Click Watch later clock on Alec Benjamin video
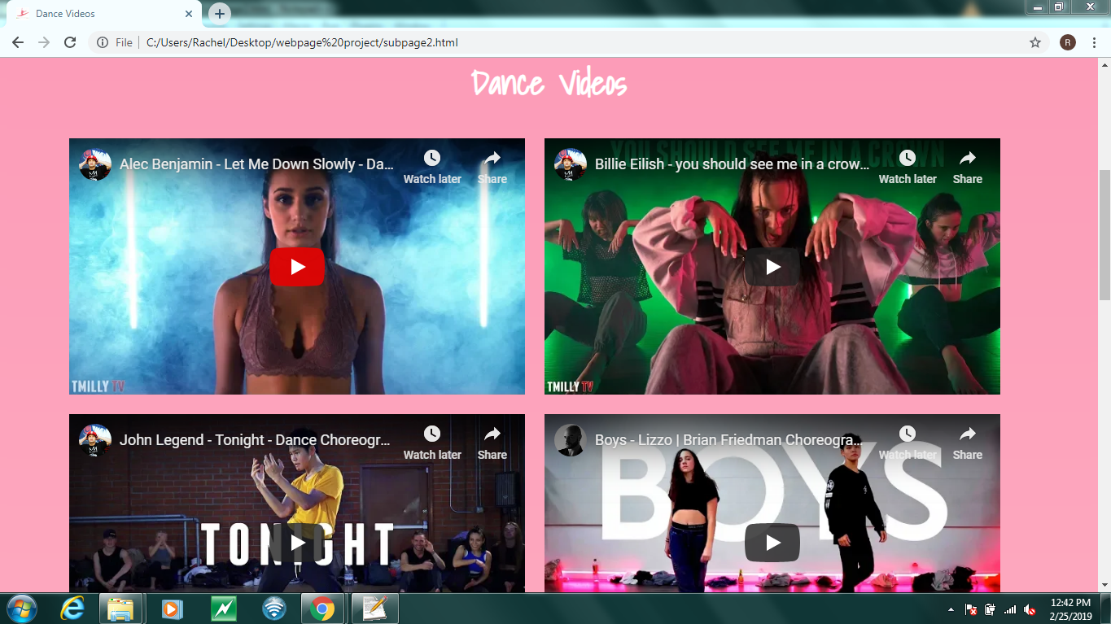Viewport: 1111px width, 624px height. (x=432, y=158)
